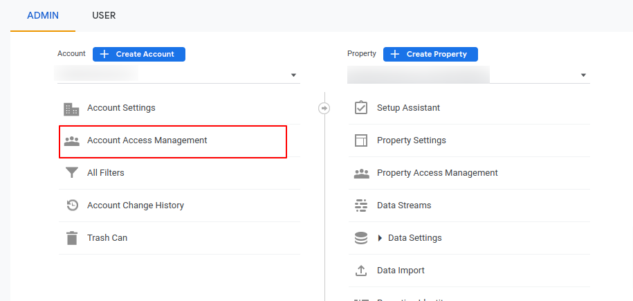This screenshot has height=301, width=633.
Task: Click the blurred account name field
Action: [x=96, y=74]
